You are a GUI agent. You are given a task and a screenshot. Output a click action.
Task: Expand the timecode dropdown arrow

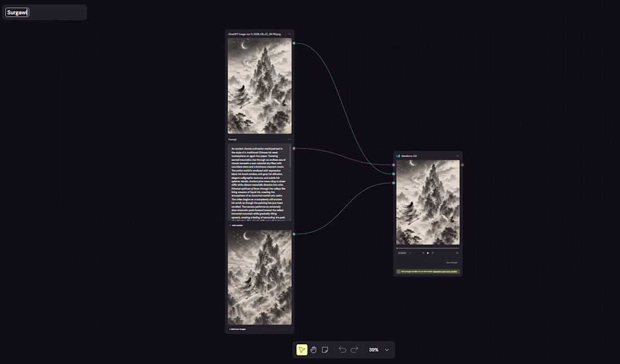pos(410,253)
